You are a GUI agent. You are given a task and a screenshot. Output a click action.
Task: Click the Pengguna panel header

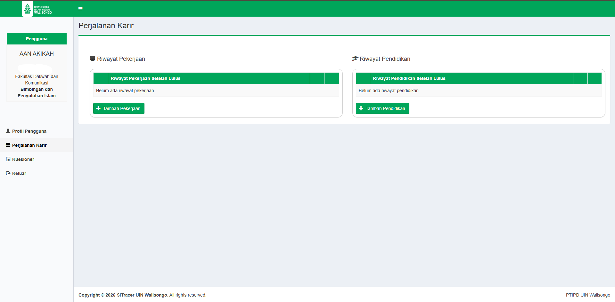(37, 39)
